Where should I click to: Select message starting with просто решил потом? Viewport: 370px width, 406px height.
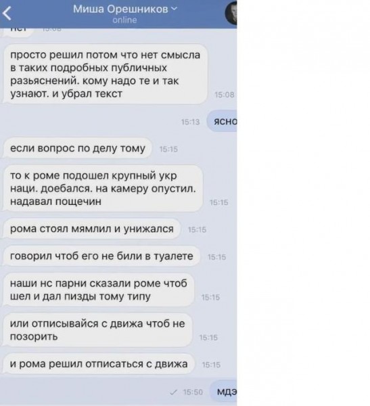[105, 74]
